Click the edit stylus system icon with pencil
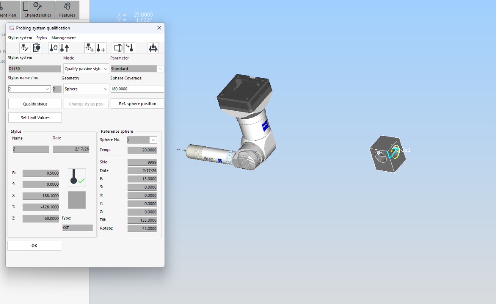The height and width of the screenshot is (304, 496). point(25,48)
